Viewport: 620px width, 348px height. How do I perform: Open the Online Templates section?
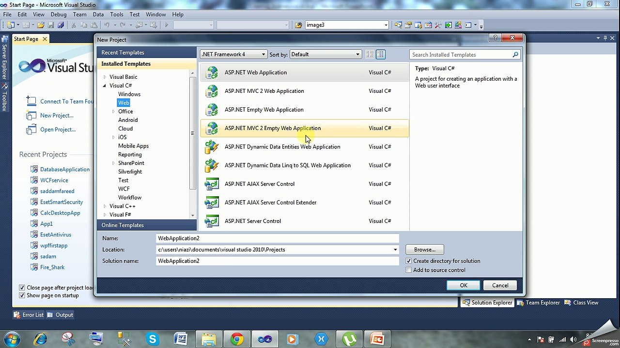click(x=147, y=225)
